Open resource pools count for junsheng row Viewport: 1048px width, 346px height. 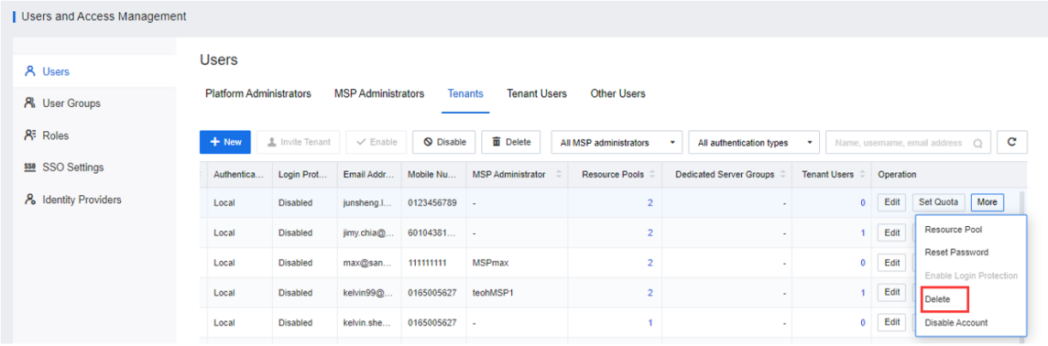[x=650, y=202]
